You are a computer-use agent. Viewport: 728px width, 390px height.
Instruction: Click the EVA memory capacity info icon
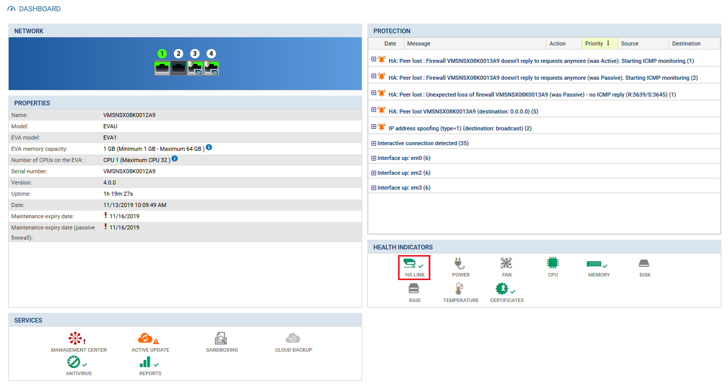pos(209,148)
